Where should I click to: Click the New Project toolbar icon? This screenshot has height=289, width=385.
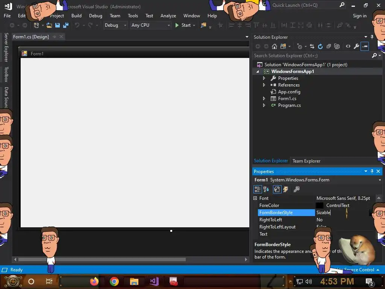(x=36, y=25)
